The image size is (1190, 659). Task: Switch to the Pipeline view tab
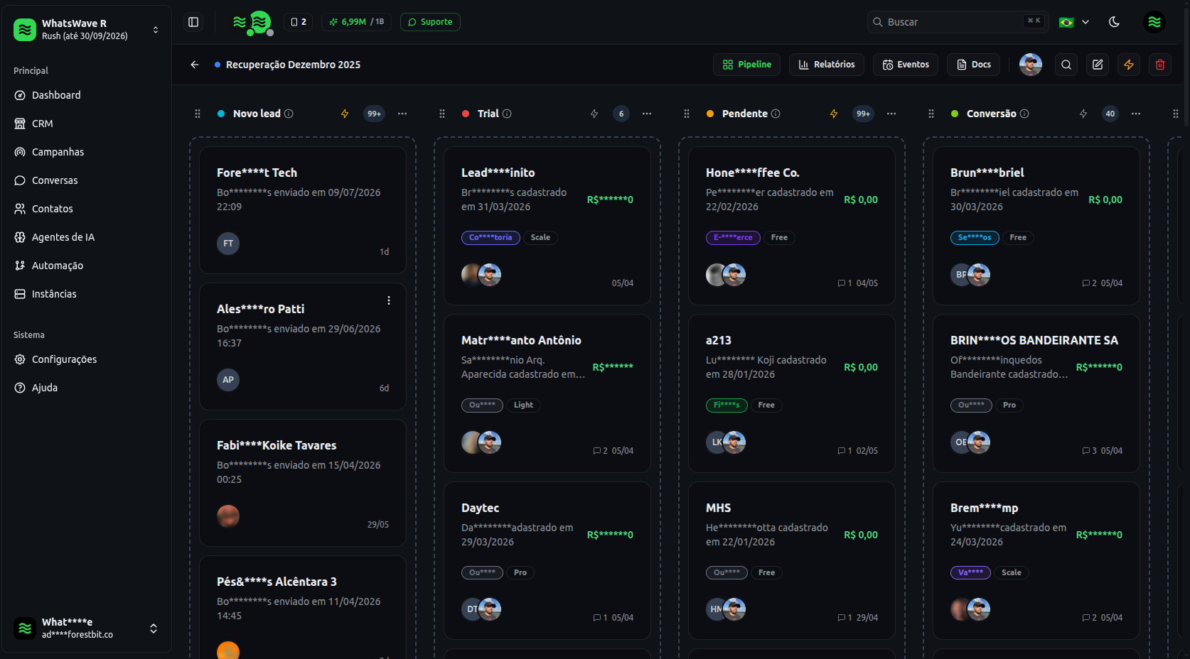point(746,65)
